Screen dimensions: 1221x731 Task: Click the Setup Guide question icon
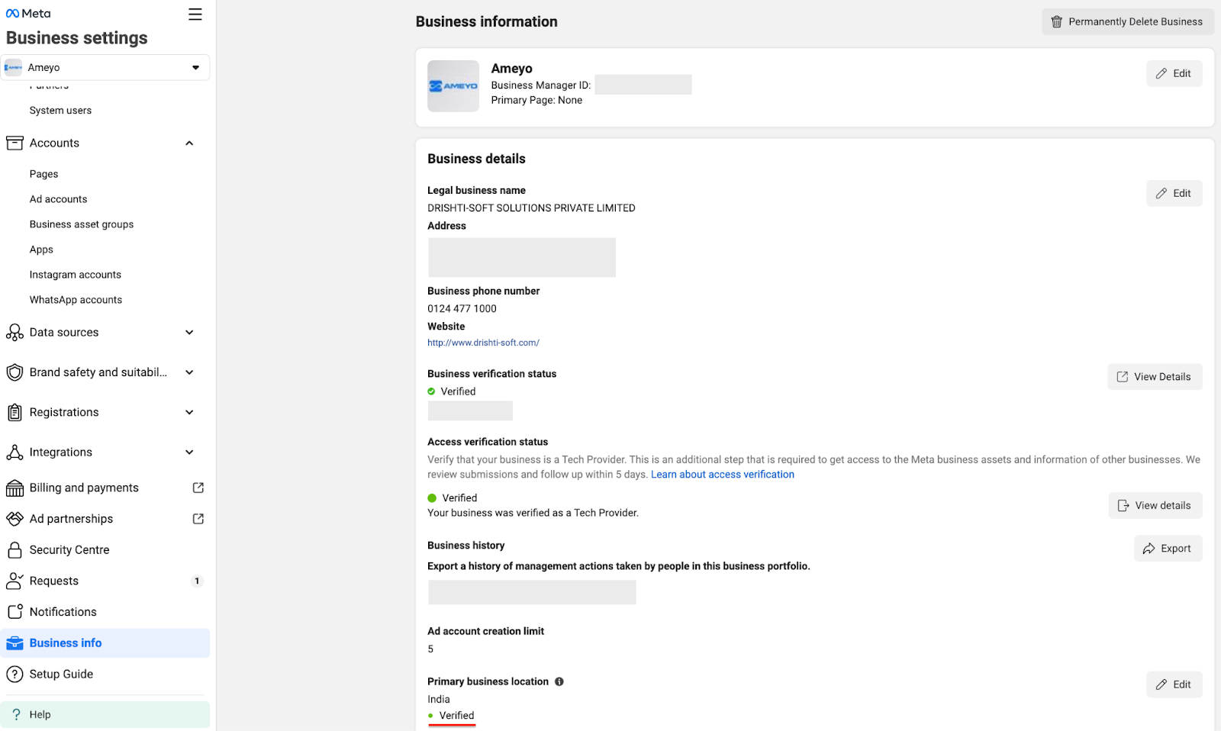click(x=14, y=675)
